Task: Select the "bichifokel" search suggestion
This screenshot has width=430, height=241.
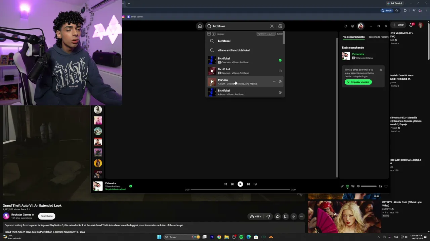Action: [x=245, y=41]
